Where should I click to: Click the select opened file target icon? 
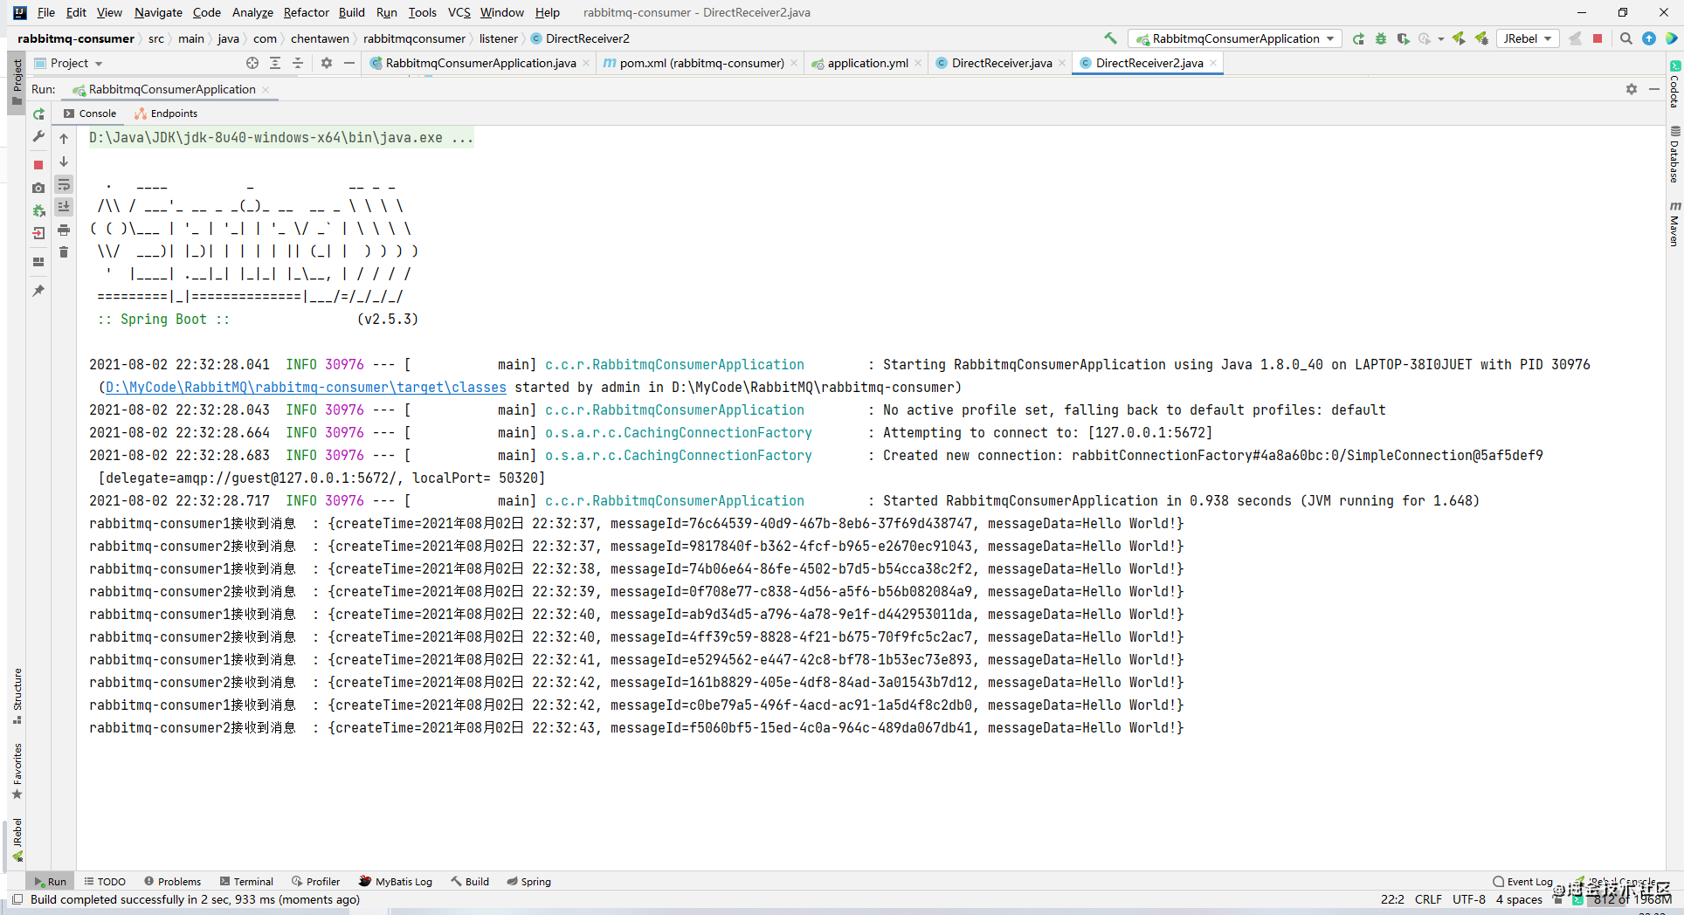[252, 63]
